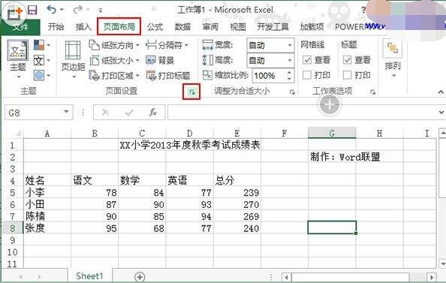The image size is (446, 283).
Task: Open Print Area (打印区域) menu
Action: pos(114,75)
